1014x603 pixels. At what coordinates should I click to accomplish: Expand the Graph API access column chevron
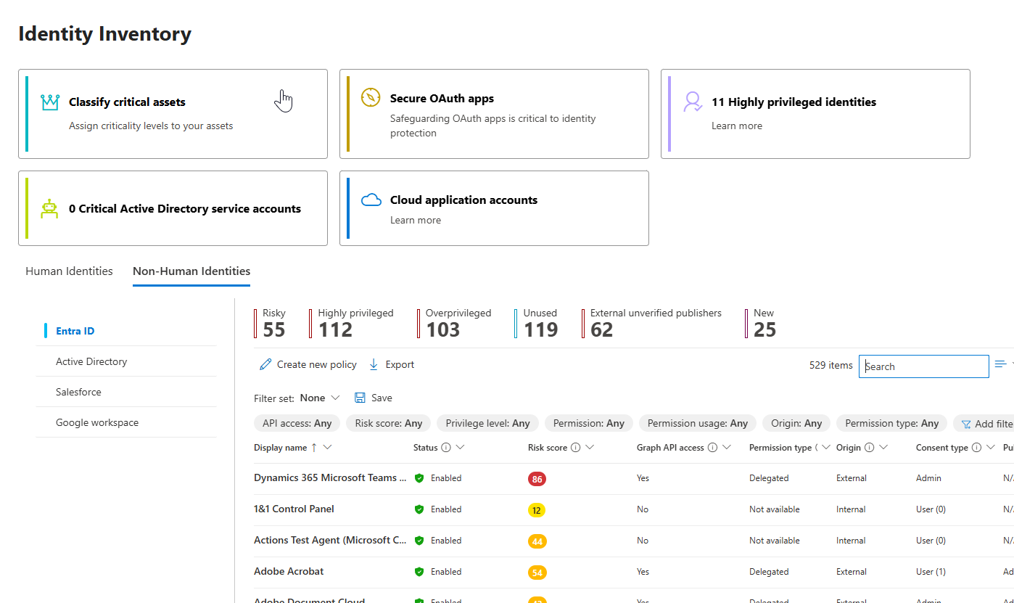coord(726,448)
